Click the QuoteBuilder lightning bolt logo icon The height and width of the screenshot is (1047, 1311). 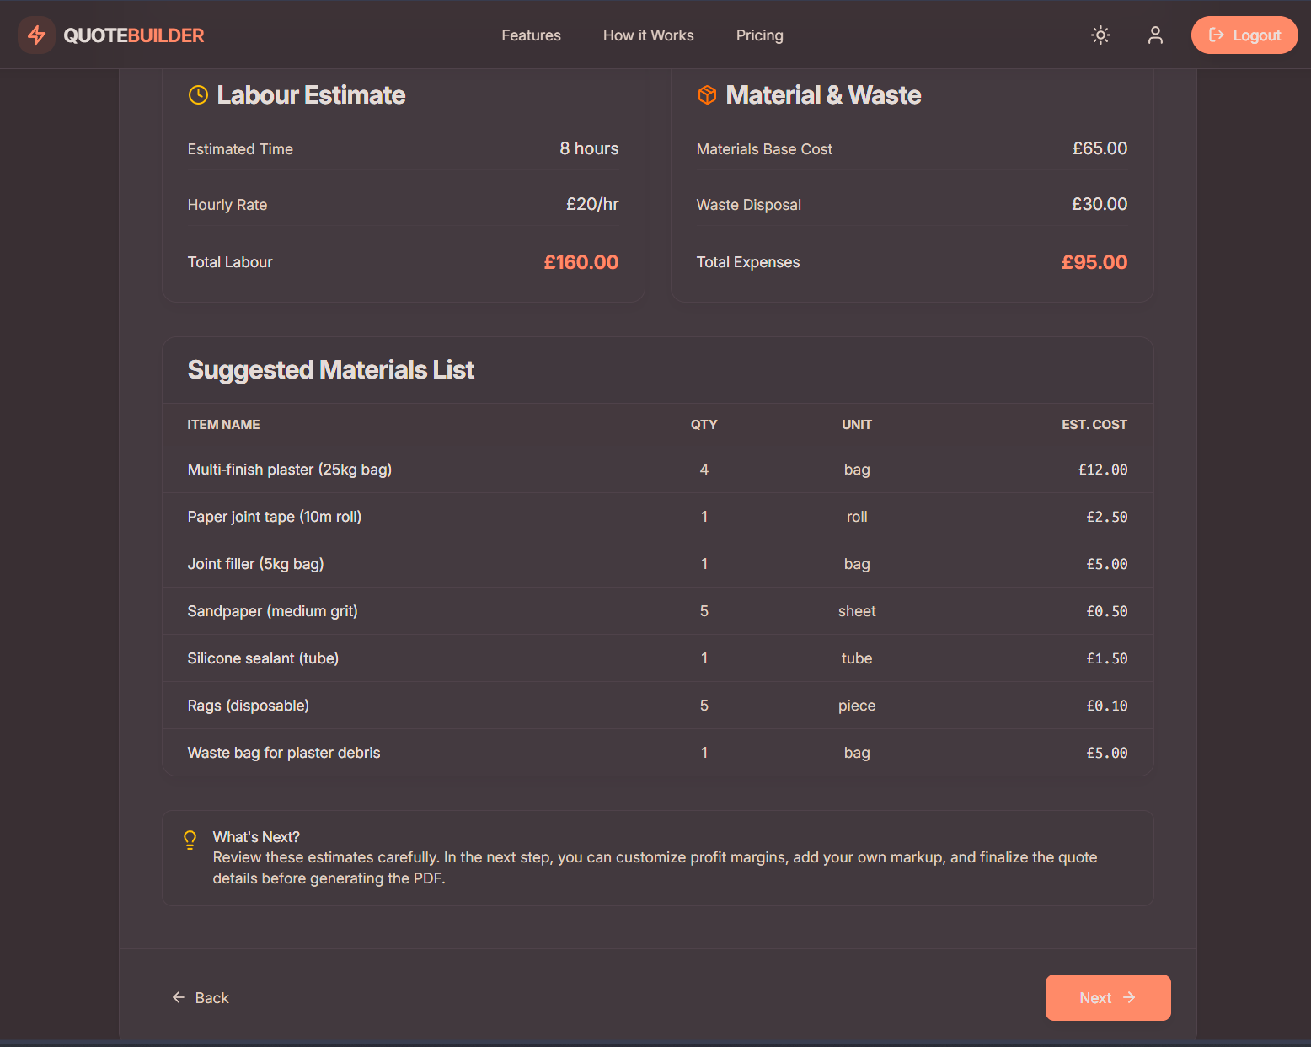coord(36,35)
